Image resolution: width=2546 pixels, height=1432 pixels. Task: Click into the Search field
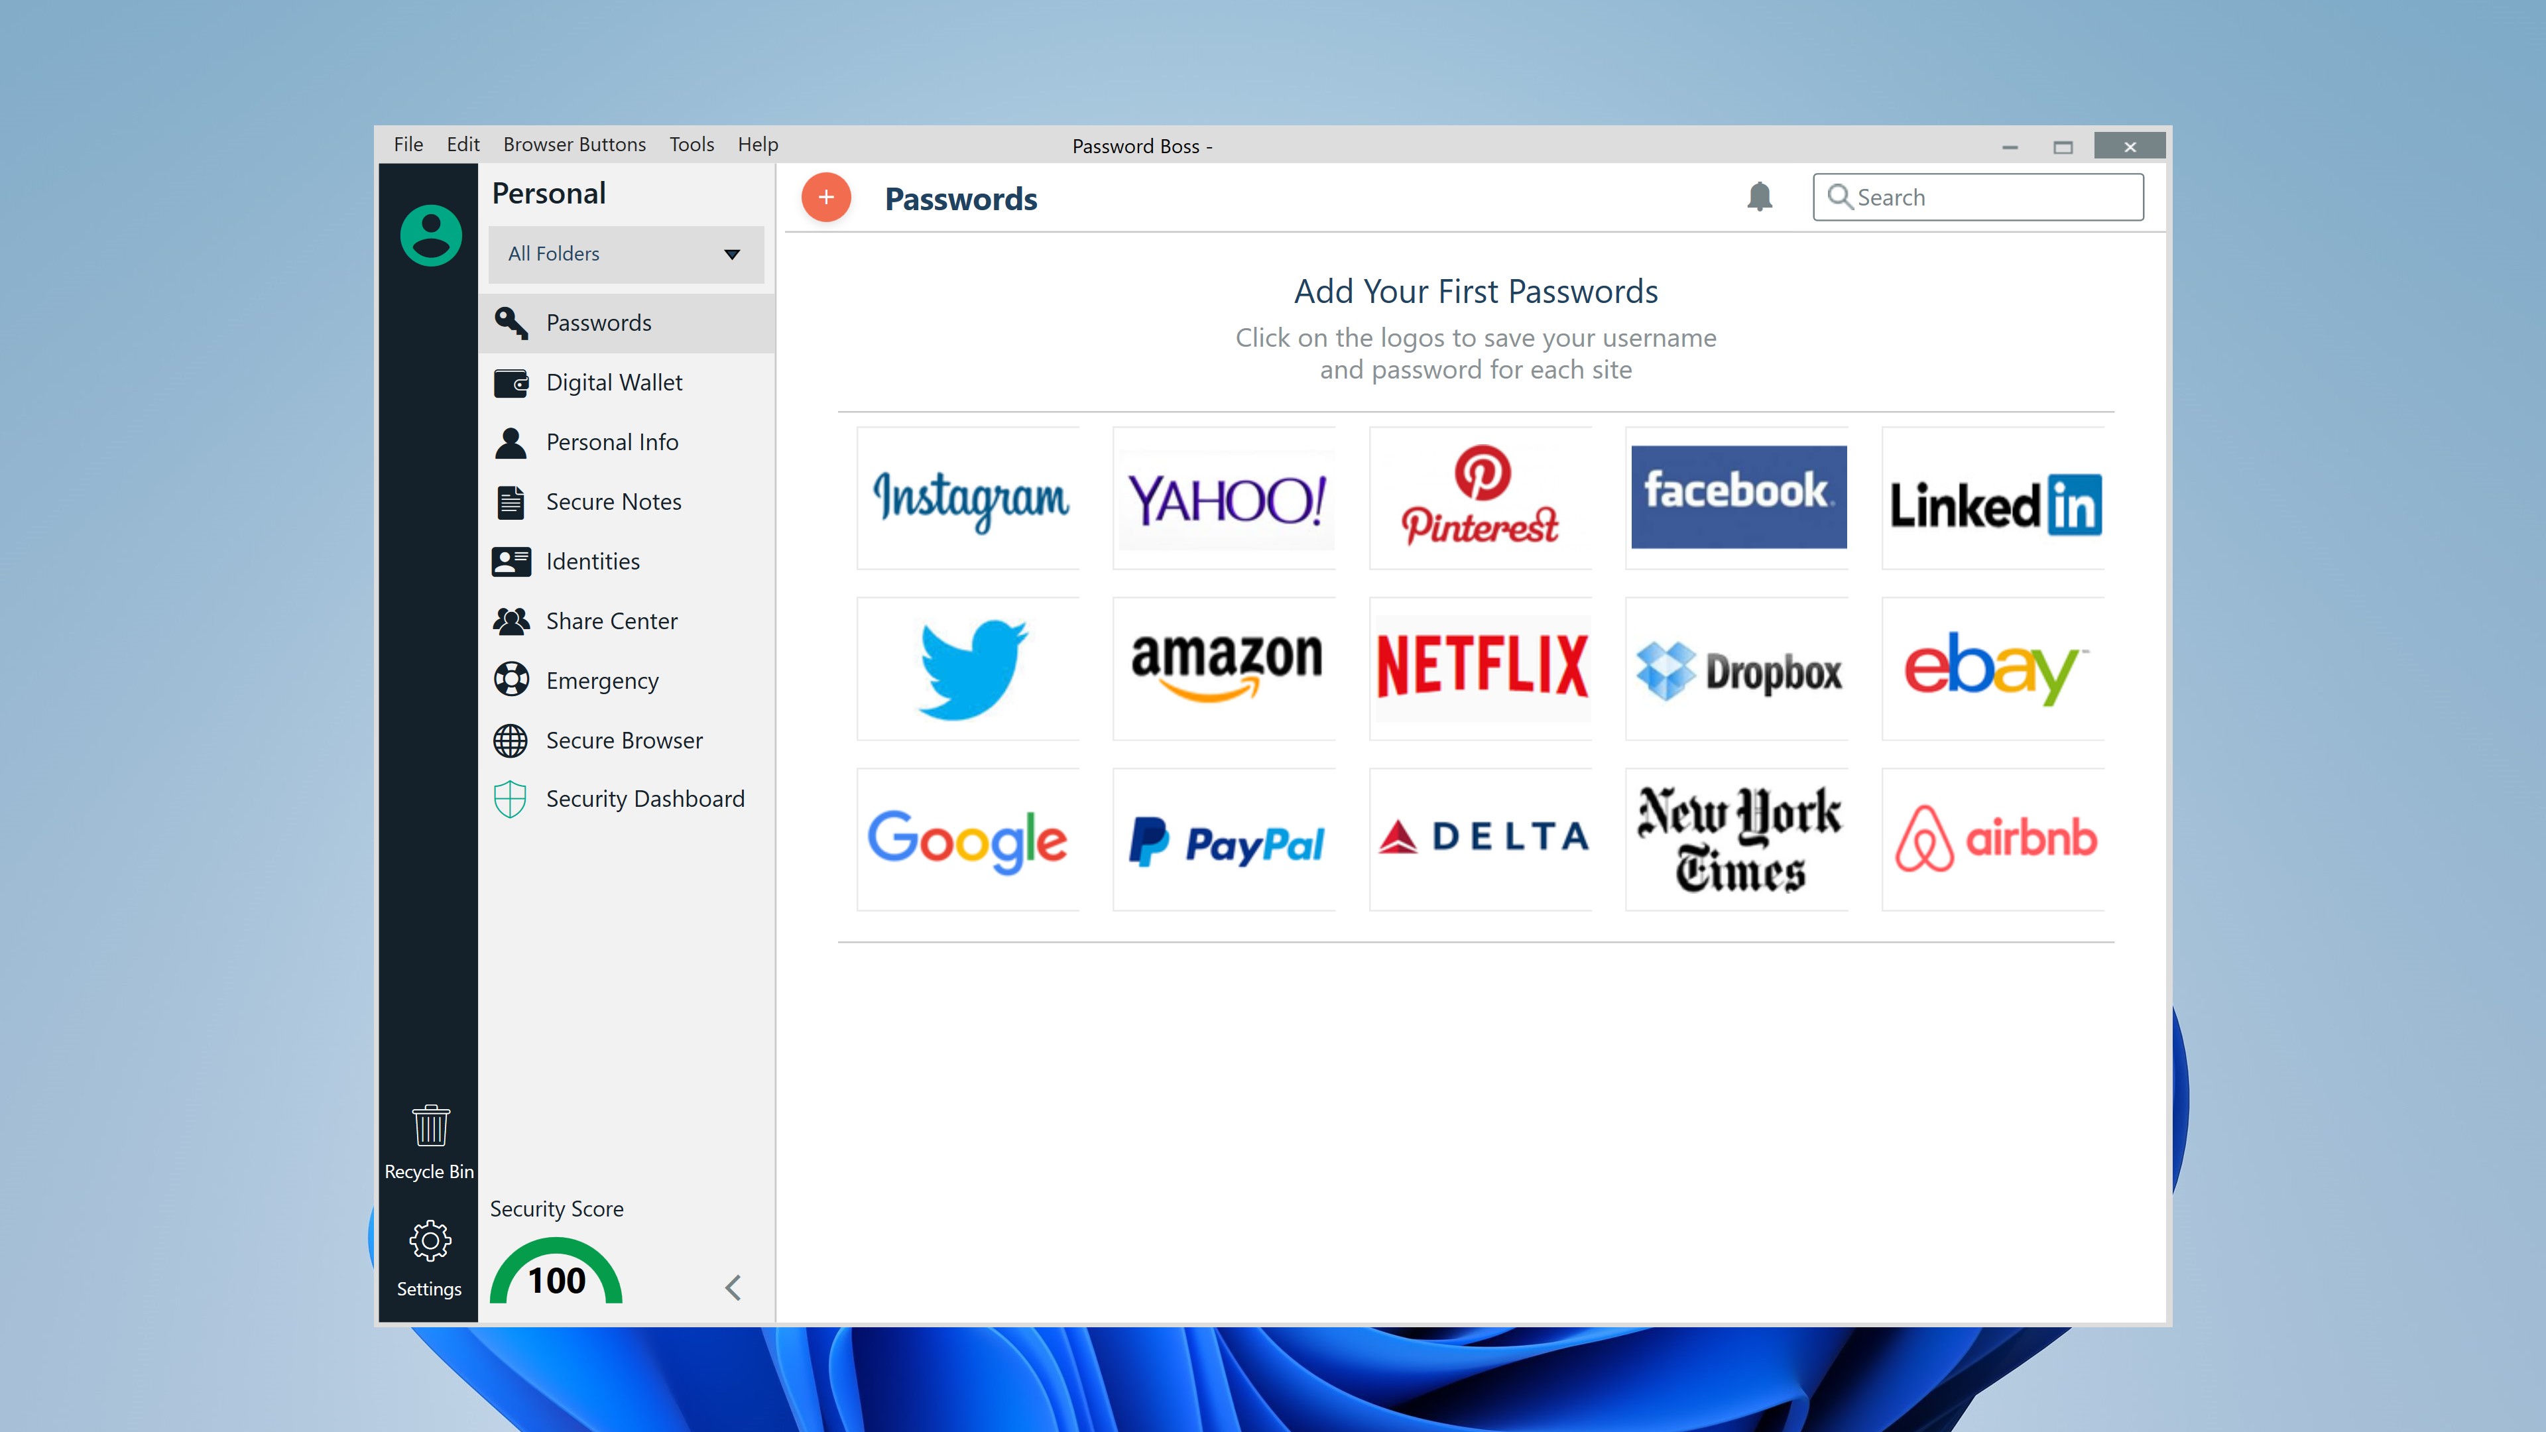tap(1978, 197)
